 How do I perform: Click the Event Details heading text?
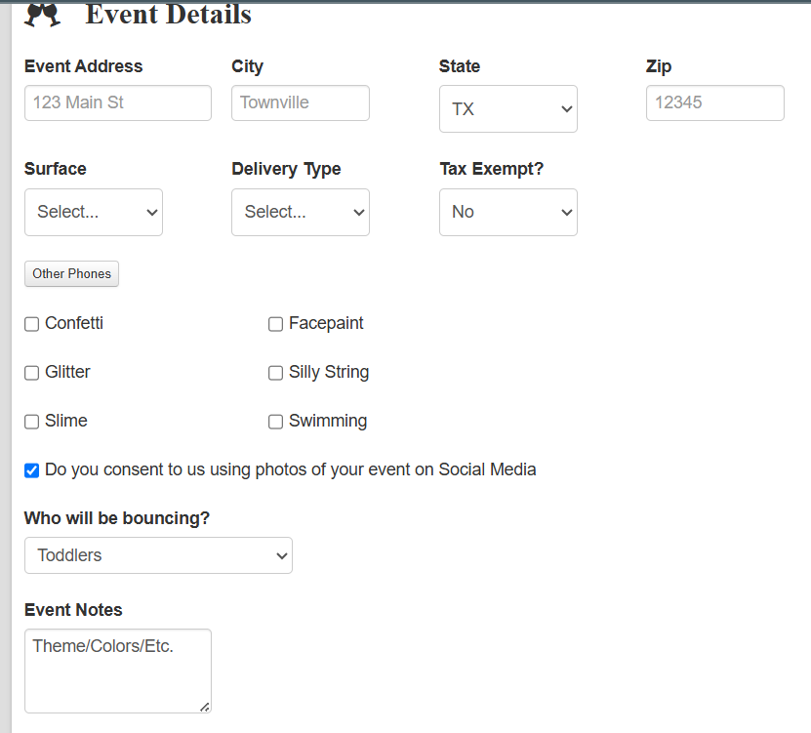point(169,15)
